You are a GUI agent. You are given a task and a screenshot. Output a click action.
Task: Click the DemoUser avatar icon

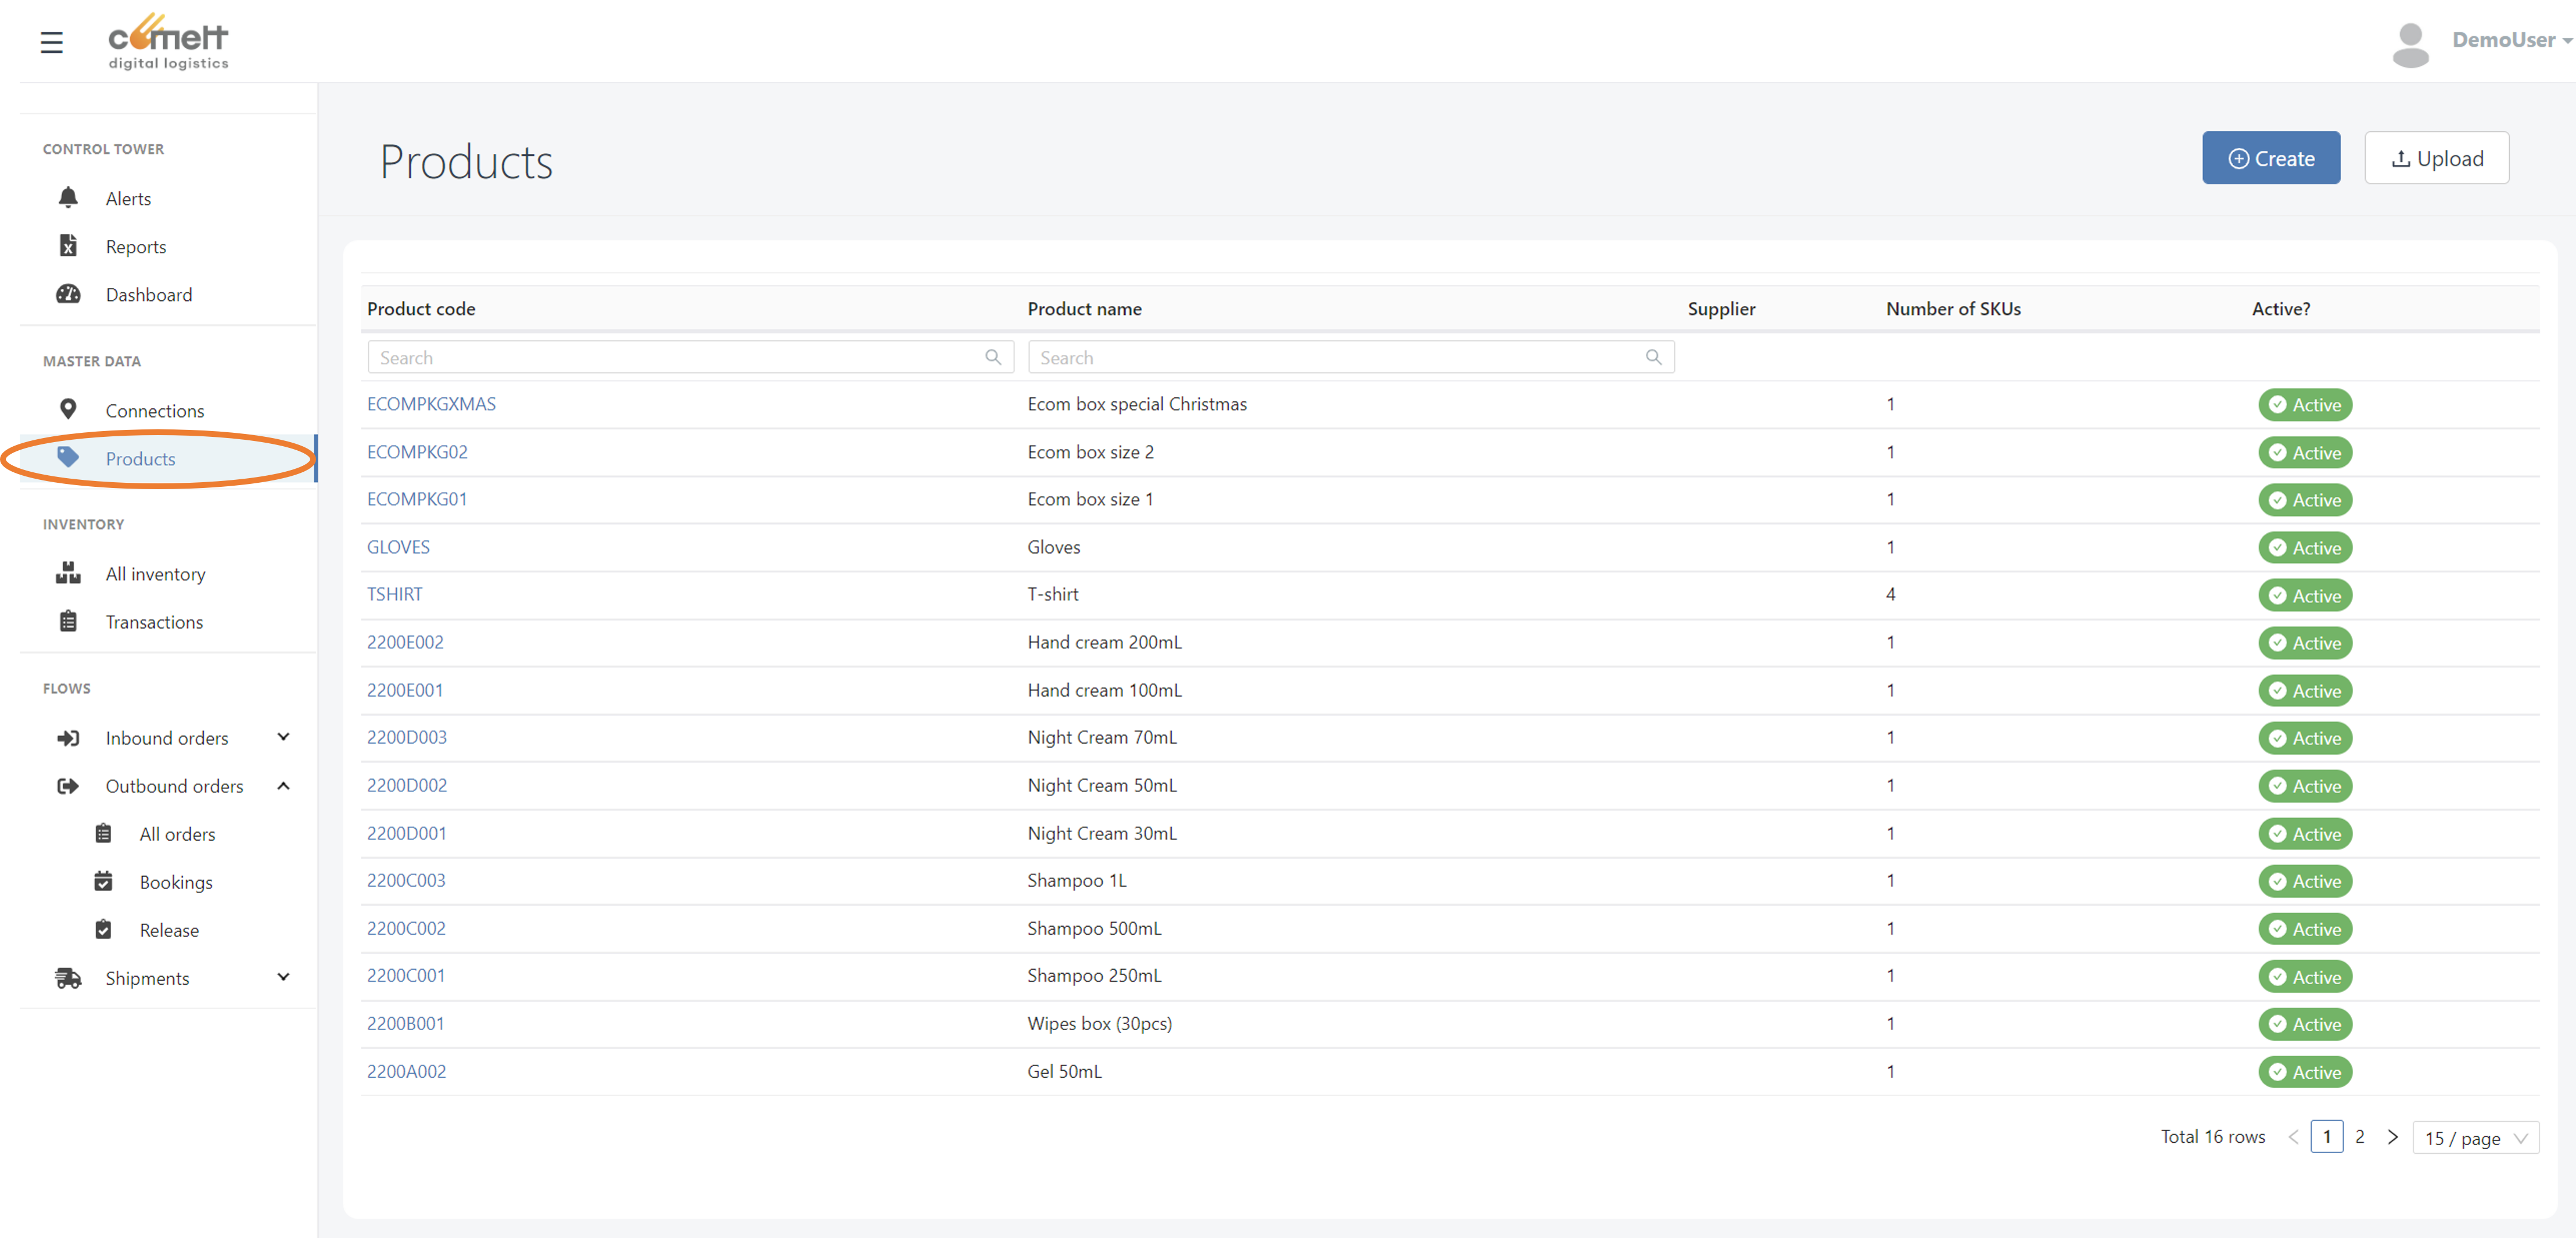tap(2410, 44)
